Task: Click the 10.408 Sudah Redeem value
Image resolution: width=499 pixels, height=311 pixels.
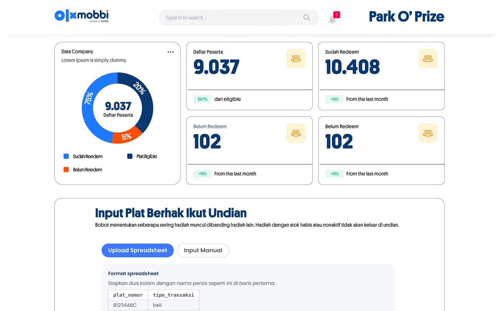Action: 352,67
